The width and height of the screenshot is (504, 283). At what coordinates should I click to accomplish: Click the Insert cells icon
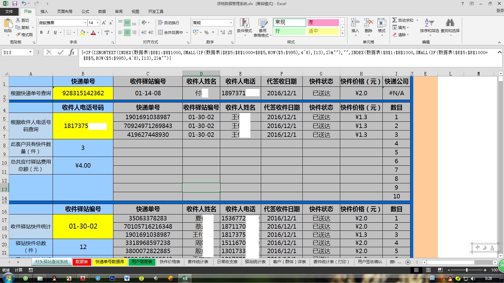click(x=355, y=23)
